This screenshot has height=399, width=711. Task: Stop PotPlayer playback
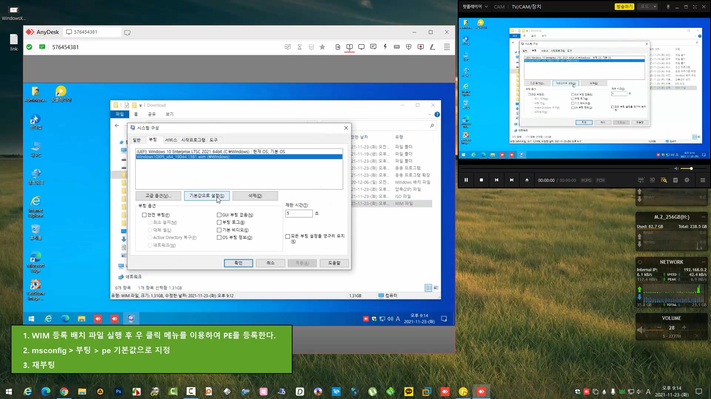[481, 180]
